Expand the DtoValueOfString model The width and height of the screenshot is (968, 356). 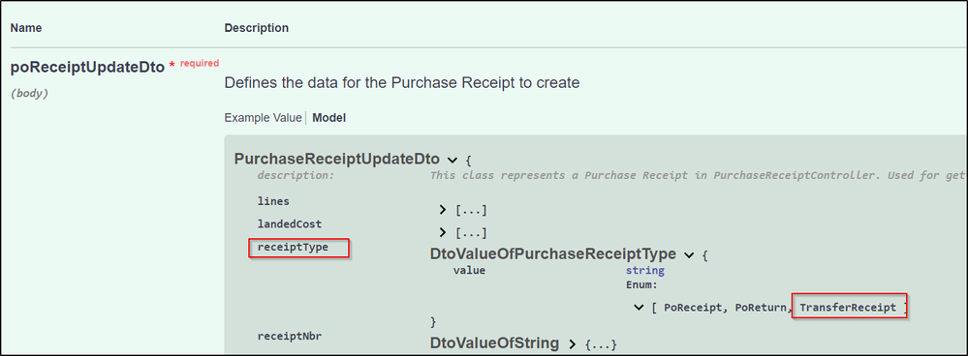click(573, 343)
